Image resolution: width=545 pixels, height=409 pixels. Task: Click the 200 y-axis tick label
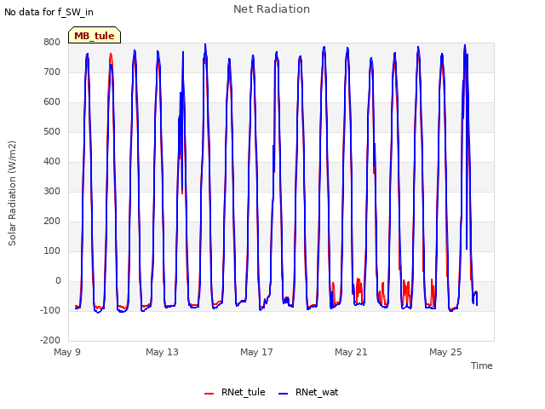coord(52,222)
